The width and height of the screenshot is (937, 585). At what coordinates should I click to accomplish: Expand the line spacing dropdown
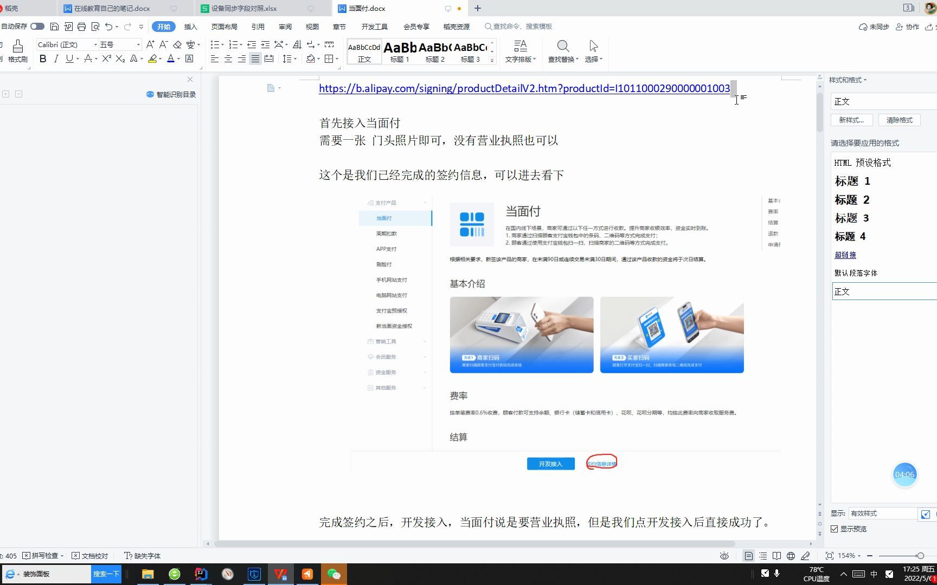295,58
